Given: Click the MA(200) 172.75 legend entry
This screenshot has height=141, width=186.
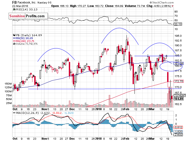Looking at the screenshot, I should 23,41.
